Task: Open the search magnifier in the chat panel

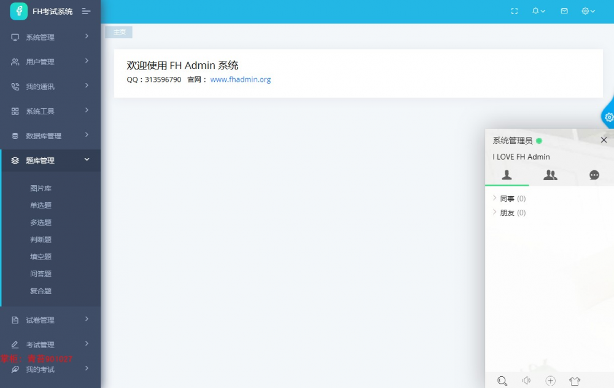Action: 502,380
